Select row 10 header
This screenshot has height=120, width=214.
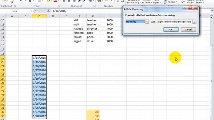tap(3, 20)
